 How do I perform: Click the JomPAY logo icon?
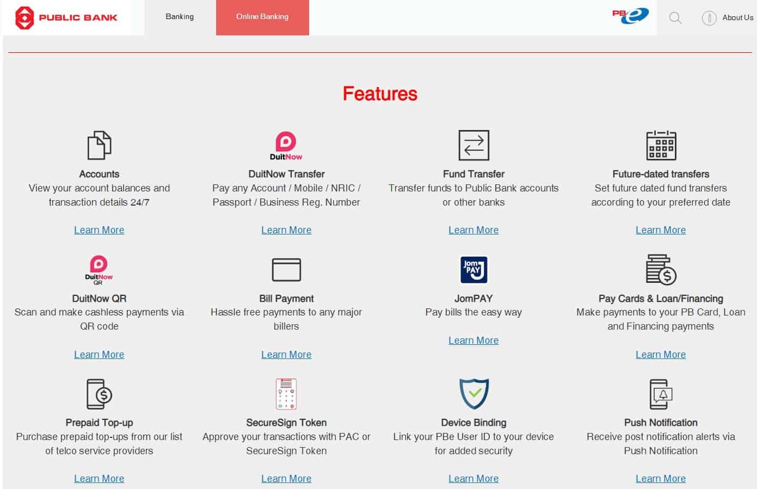[473, 270]
